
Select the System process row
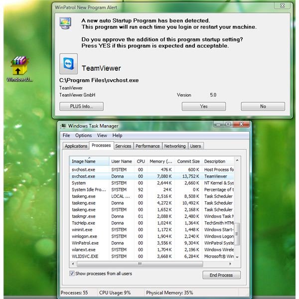click(151, 183)
